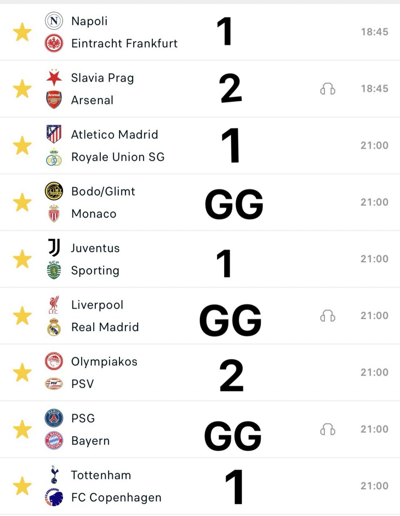Select the 2 tip for Olympiakos vs PSV

click(x=231, y=376)
